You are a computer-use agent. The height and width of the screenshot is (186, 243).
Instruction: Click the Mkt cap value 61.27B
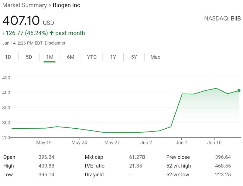[x=137, y=157]
